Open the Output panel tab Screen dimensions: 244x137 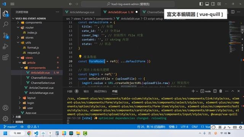pos(86,91)
